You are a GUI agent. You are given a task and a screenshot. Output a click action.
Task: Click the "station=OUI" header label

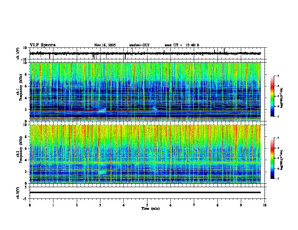[139, 45]
